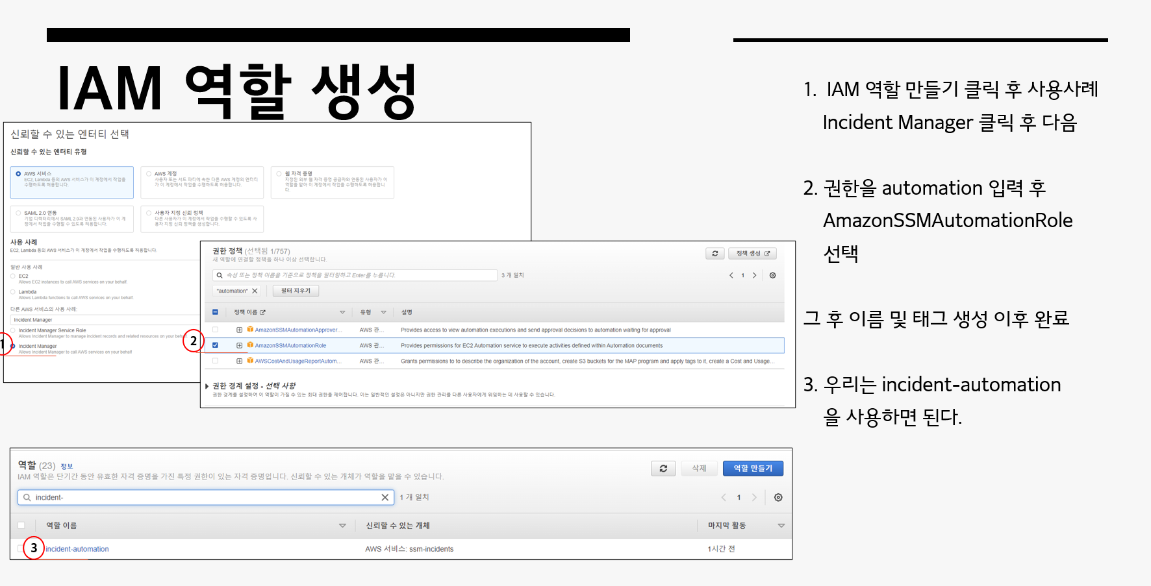1151x586 pixels.
Task: Click external link icon beside 정책 이름 header
Action: pyautogui.click(x=263, y=312)
